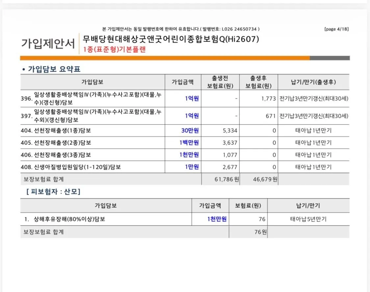Click row 396 coverage name (대물,누수)
Viewport: 370px width, 292px height.
[97, 98]
